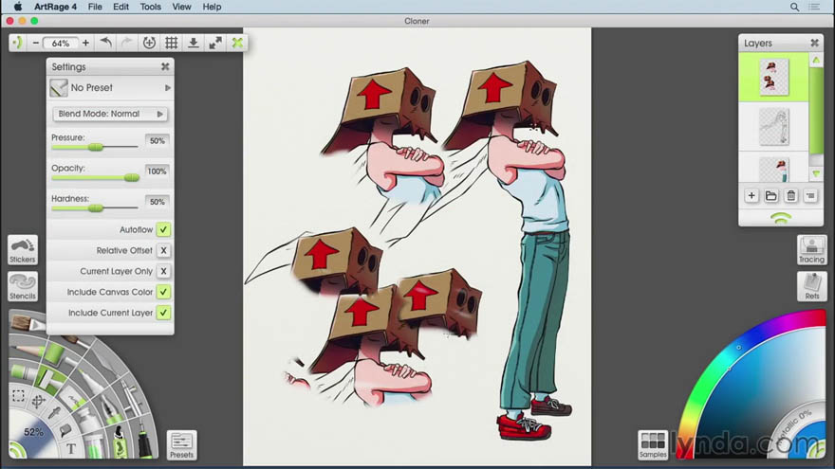Toggle the Autoflow checkbox

click(x=163, y=229)
